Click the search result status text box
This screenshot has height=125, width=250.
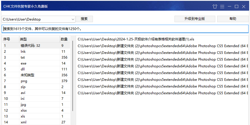pyautogui.click(x=125, y=29)
